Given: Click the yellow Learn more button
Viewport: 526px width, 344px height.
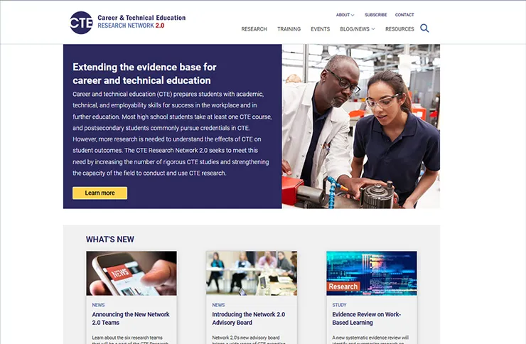Looking at the screenshot, I should tap(100, 193).
